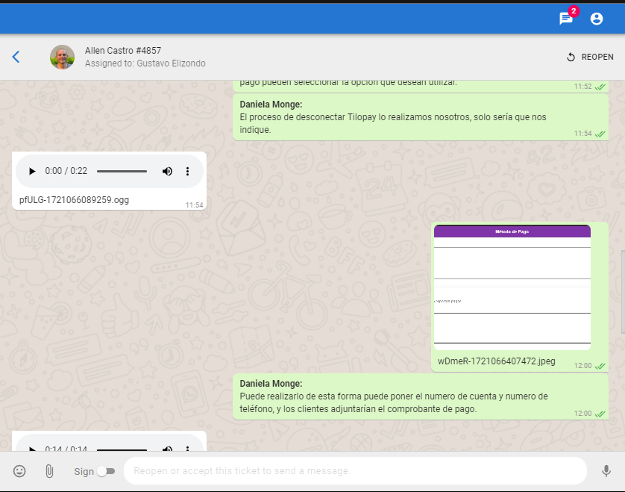Screen dimensions: 625x492
Task: Mute the pfULG audio clip volume
Action: click(167, 171)
